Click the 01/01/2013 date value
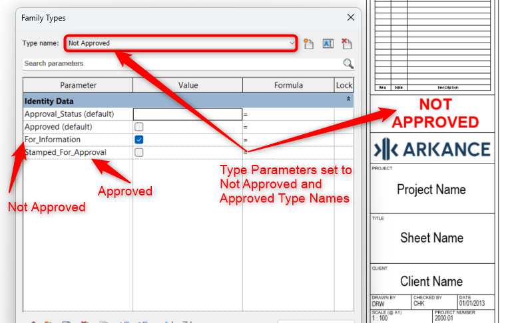Viewport: 506px width, 323px height. [x=472, y=303]
